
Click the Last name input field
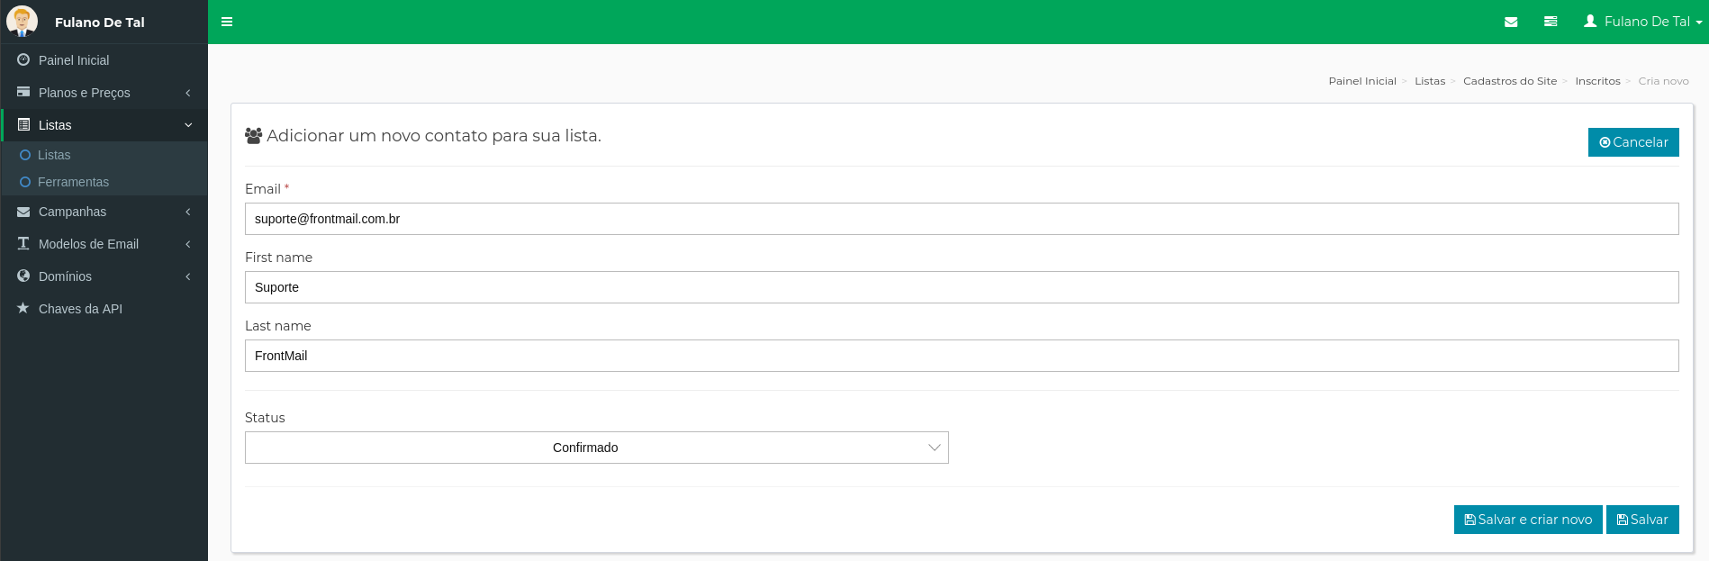[962, 356]
